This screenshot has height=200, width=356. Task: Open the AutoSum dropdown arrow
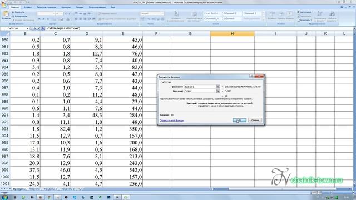[x=313, y=12]
